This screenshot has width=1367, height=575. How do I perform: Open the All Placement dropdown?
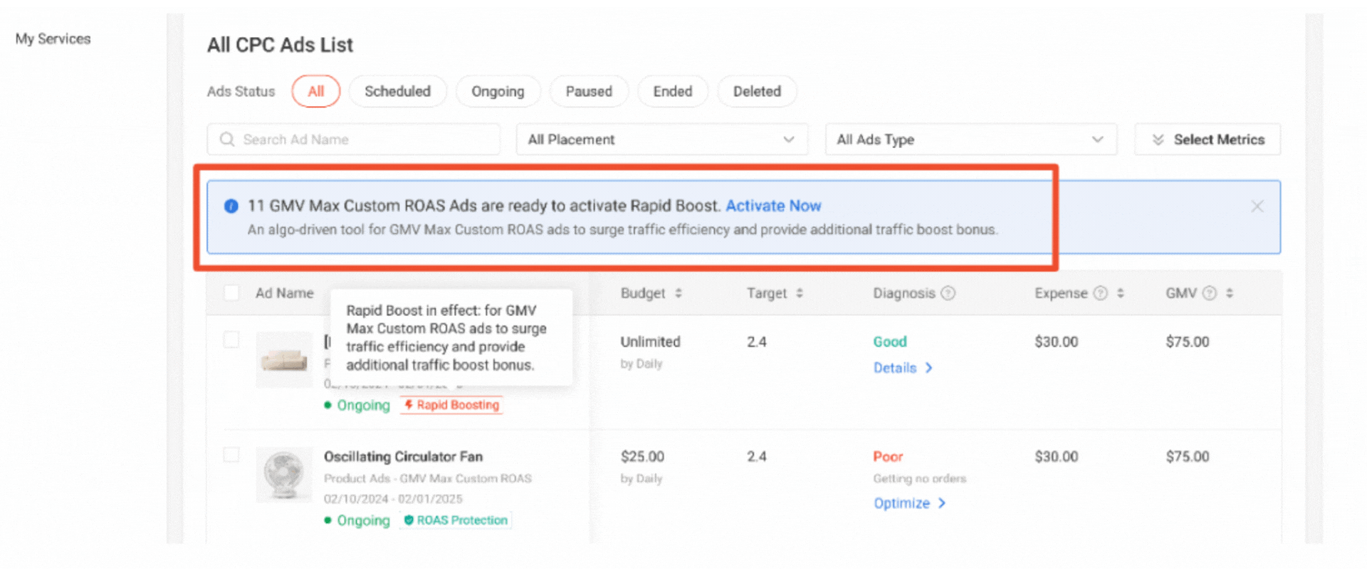point(661,139)
